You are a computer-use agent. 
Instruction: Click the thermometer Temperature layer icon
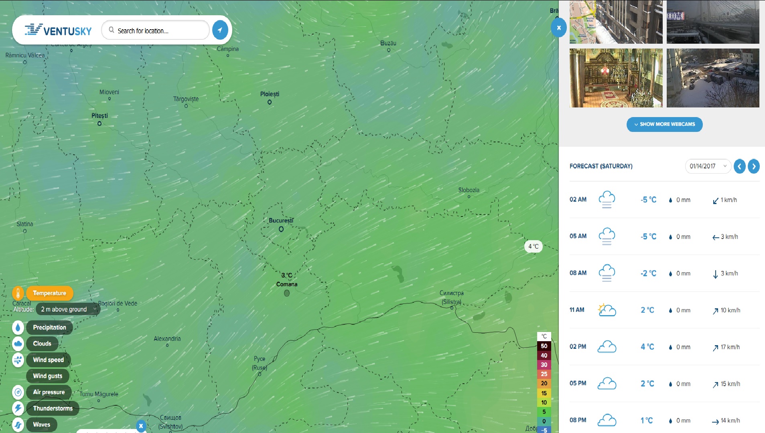click(18, 293)
